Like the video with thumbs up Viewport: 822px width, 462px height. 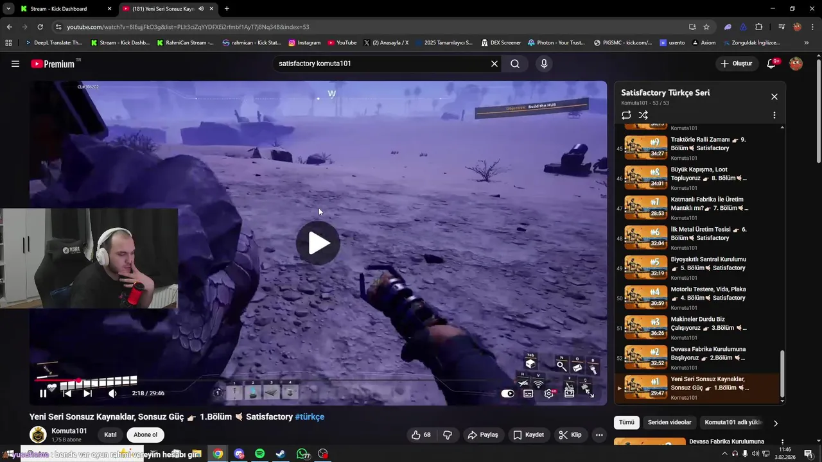(421, 434)
